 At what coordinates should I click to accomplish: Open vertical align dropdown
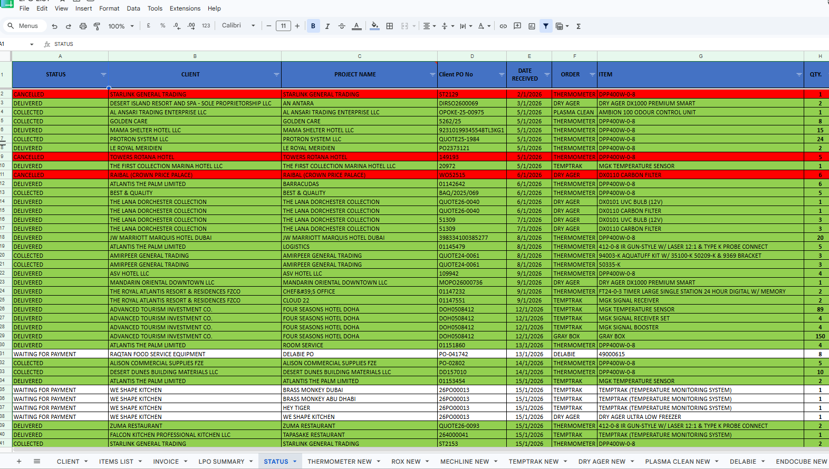click(448, 26)
